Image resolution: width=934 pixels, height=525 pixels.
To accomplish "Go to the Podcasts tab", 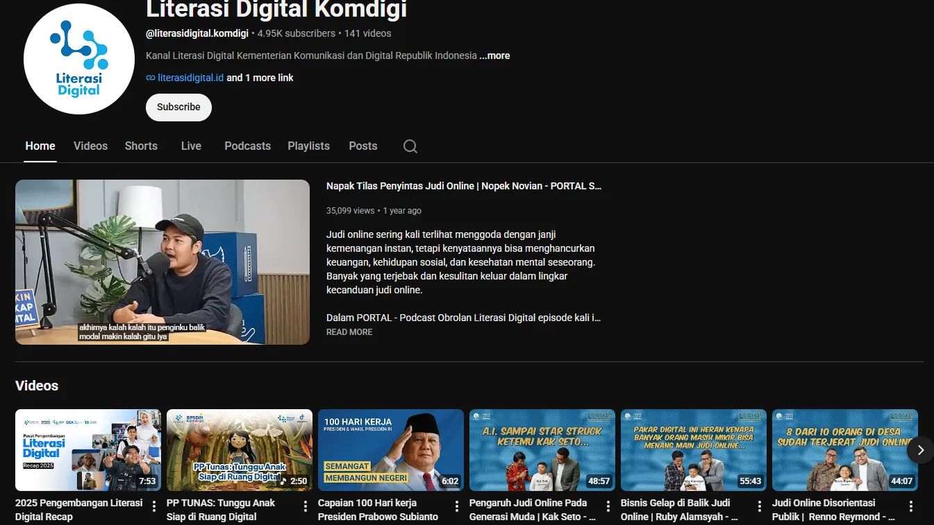I will (x=247, y=146).
